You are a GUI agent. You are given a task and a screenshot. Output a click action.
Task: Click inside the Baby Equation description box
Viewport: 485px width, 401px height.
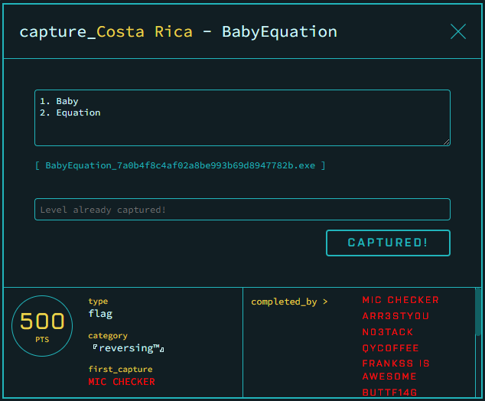(242, 118)
